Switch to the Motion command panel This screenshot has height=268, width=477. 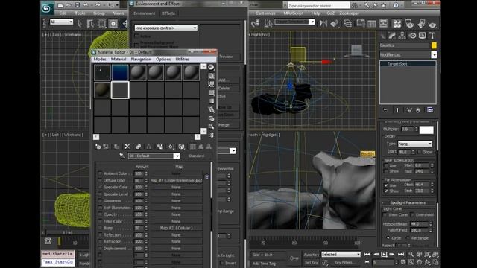pyautogui.click(x=412, y=36)
